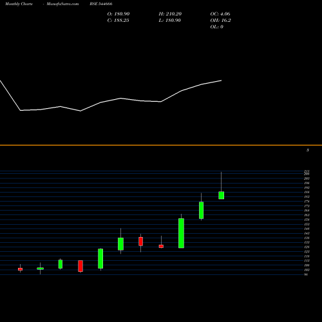Click the '98' price axis label
This screenshot has height=322, width=322.
point(306,274)
